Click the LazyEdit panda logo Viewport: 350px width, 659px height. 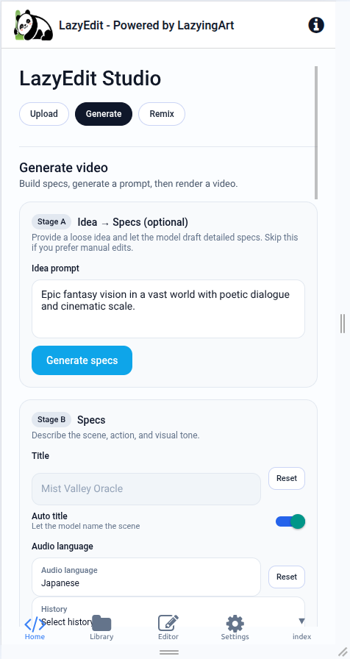click(x=34, y=25)
